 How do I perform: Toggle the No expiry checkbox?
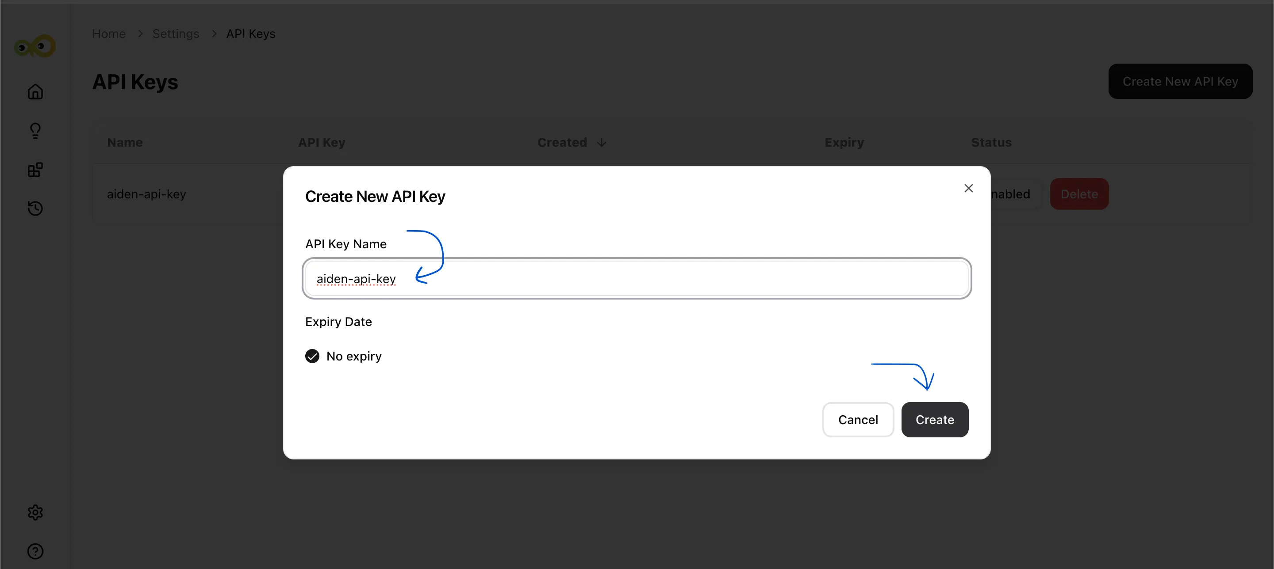click(312, 356)
